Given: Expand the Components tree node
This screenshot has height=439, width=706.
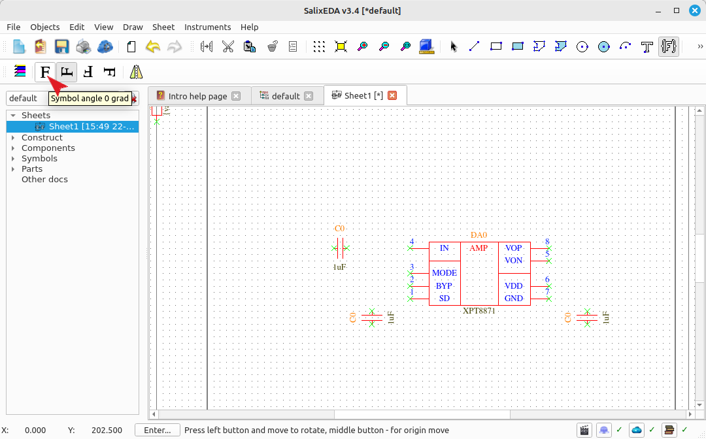Looking at the screenshot, I should tap(13, 148).
